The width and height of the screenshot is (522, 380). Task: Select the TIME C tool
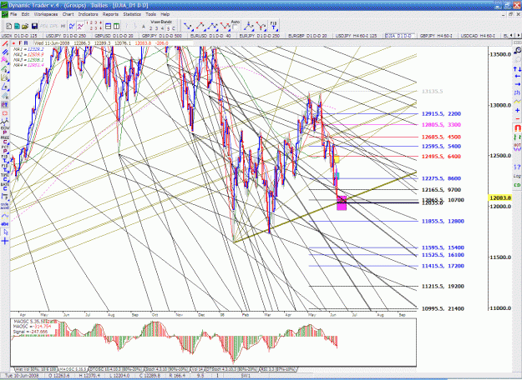point(5,177)
